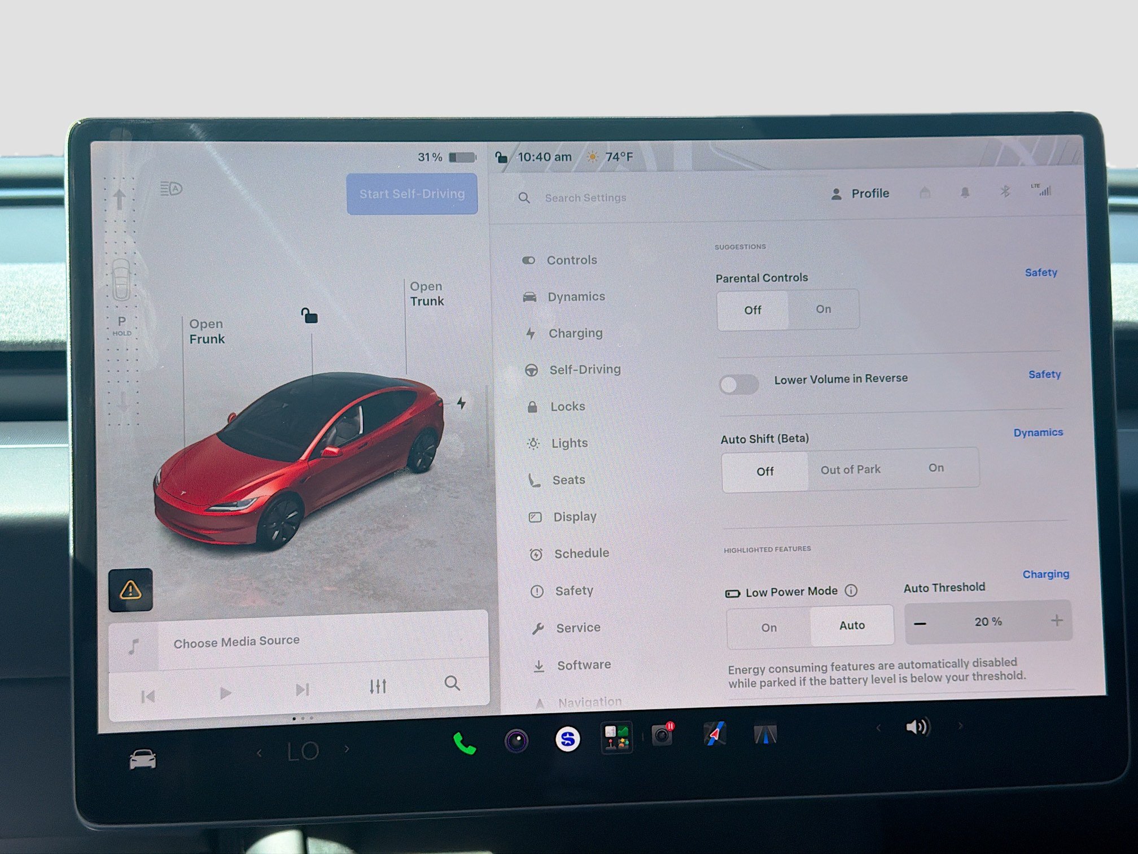Open the Self-Driving settings menu
1138x854 pixels.
(x=572, y=369)
